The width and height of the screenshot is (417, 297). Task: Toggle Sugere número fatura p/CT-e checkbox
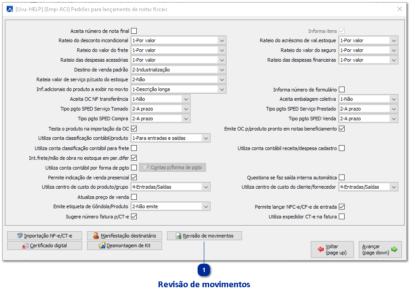[134, 217]
